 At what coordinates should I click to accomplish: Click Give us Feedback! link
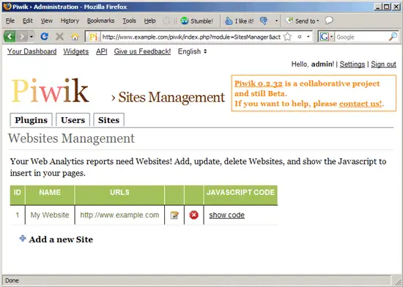[142, 51]
